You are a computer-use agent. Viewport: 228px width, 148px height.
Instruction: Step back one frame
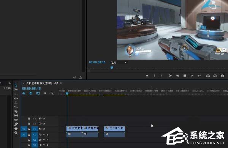pyautogui.click(x=177, y=76)
